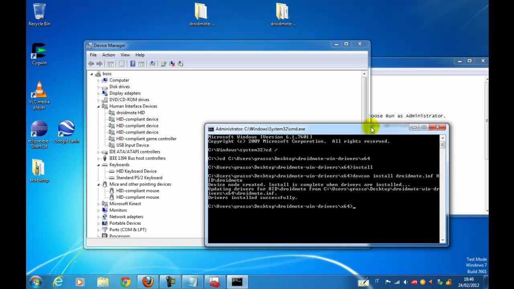The width and height of the screenshot is (514, 289).
Task: Collapse the Keyboards node
Action: click(x=98, y=165)
